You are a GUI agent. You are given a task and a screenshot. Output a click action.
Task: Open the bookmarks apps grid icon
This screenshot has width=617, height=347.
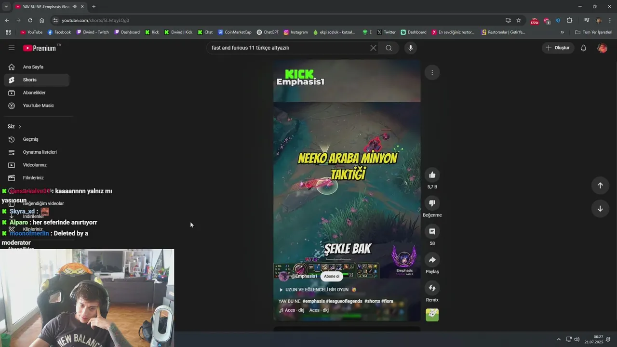tap(8, 32)
